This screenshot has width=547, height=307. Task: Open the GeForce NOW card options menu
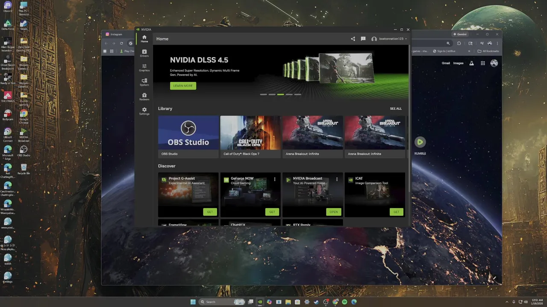[x=275, y=179]
